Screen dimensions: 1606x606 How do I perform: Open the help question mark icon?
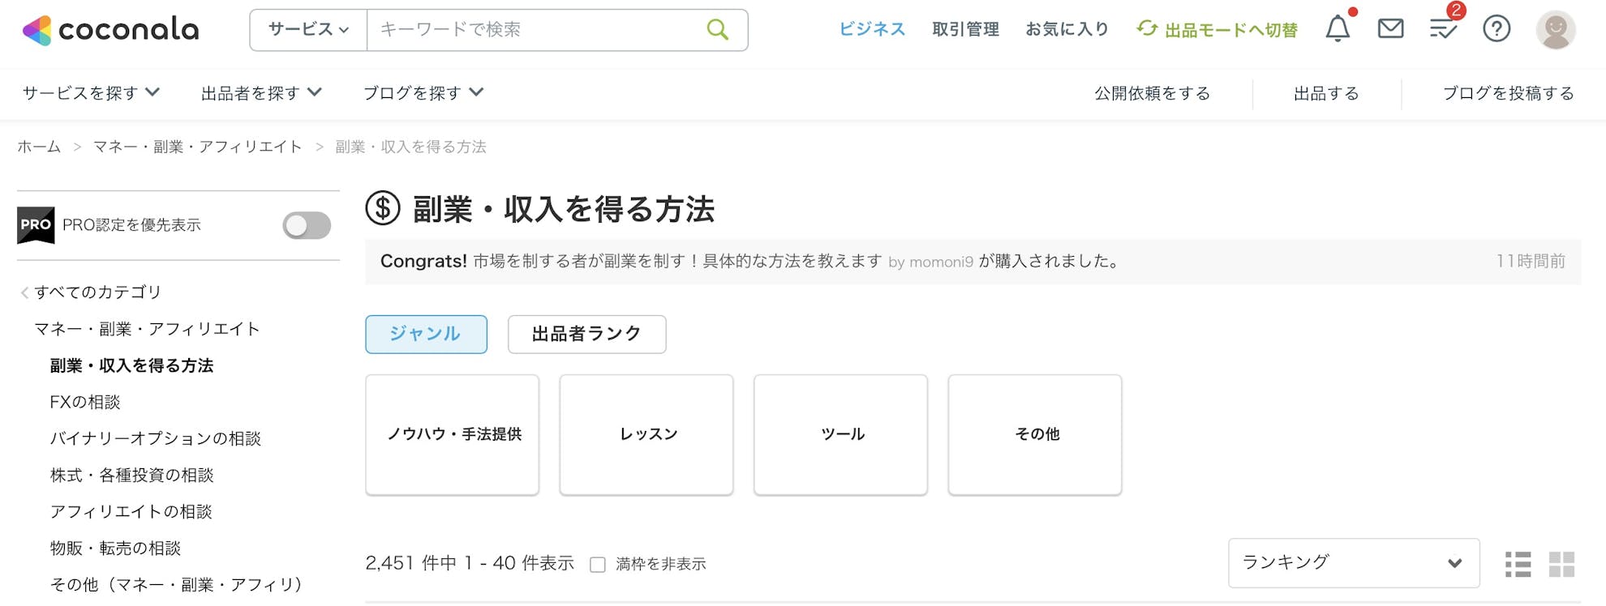point(1496,29)
